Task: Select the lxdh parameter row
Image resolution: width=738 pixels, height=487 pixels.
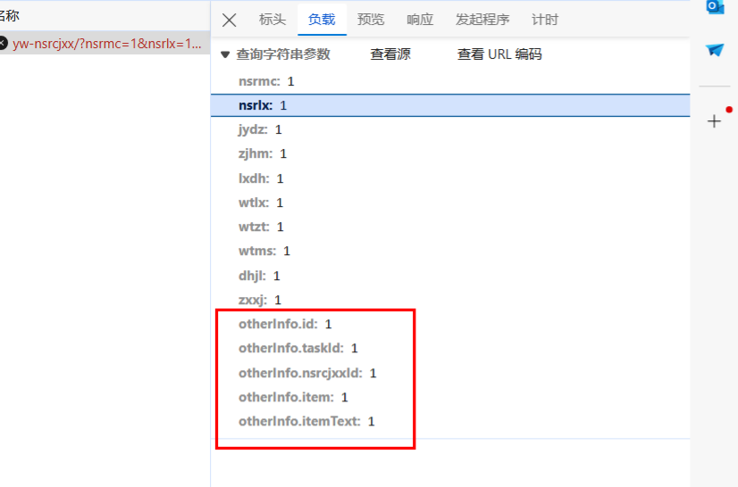Action: click(450, 178)
